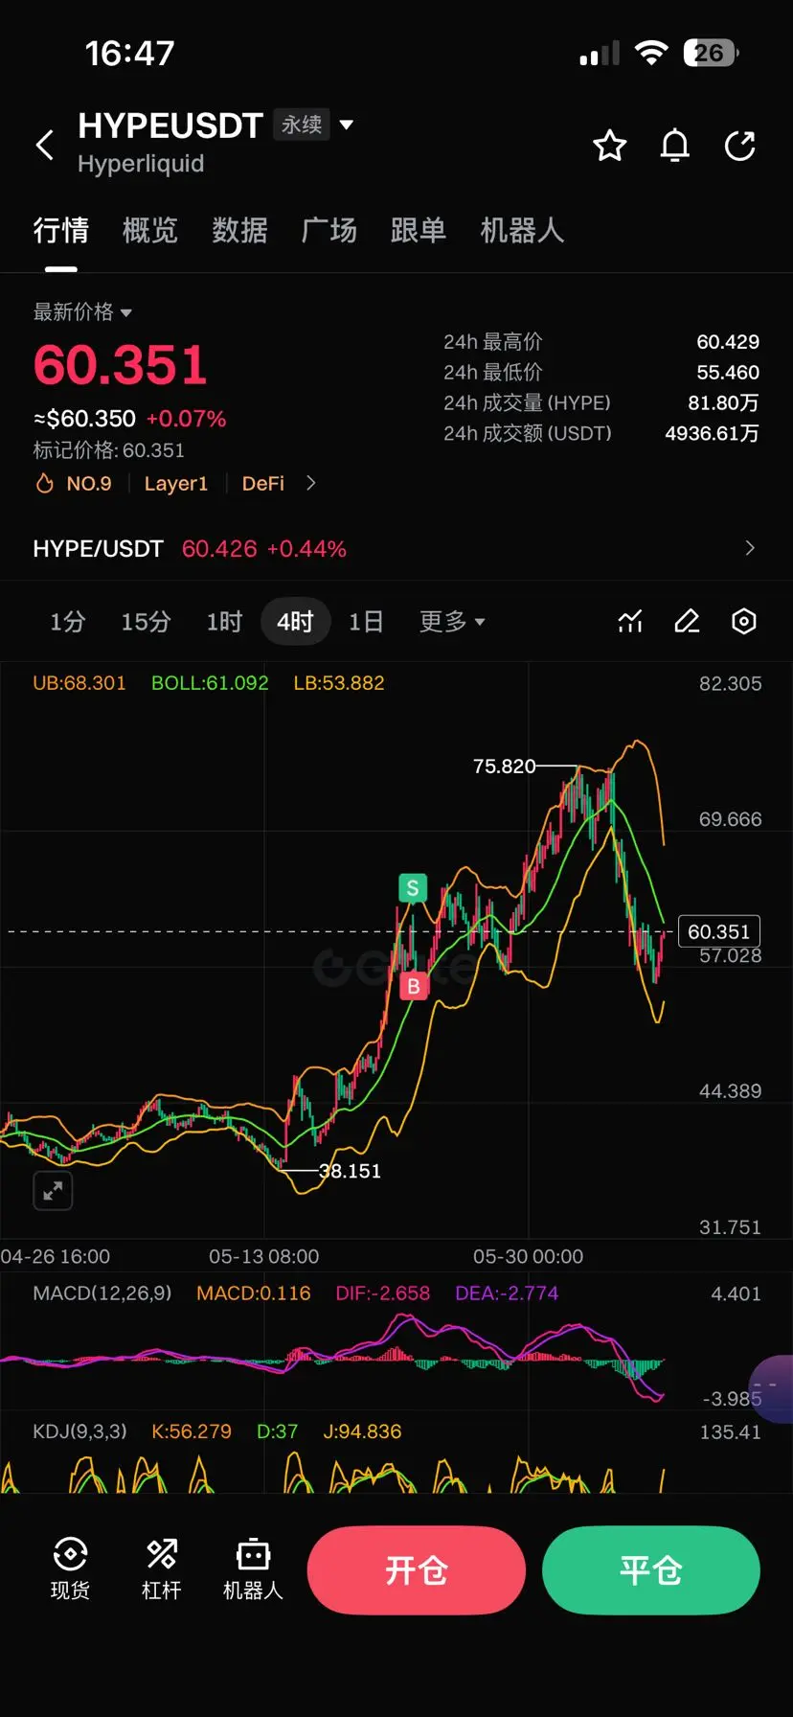Tap the S sell marker on chart
Image resolution: width=793 pixels, height=1717 pixels.
pos(413,888)
